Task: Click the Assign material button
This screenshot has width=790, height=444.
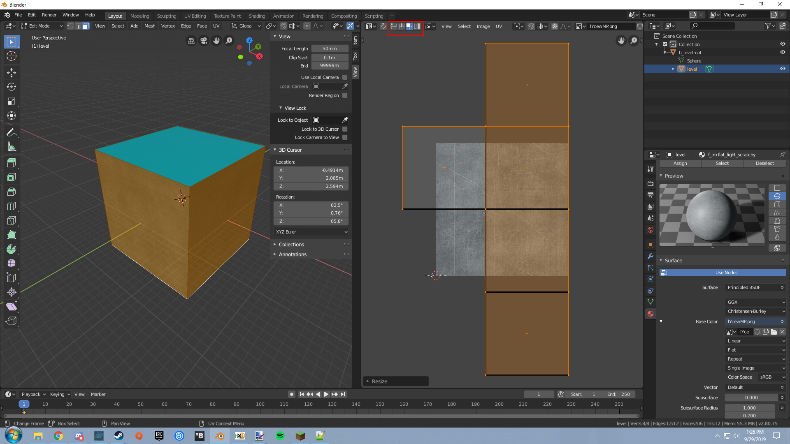Action: [680, 163]
